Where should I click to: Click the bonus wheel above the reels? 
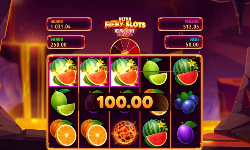click(125, 46)
